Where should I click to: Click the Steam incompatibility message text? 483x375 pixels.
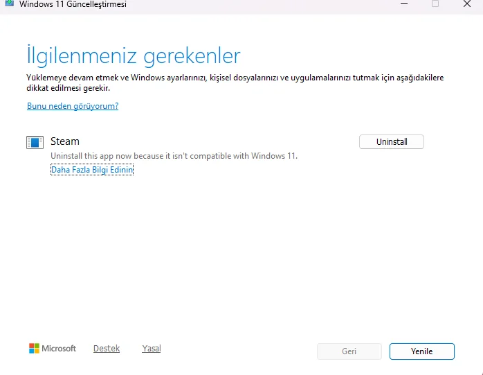174,156
